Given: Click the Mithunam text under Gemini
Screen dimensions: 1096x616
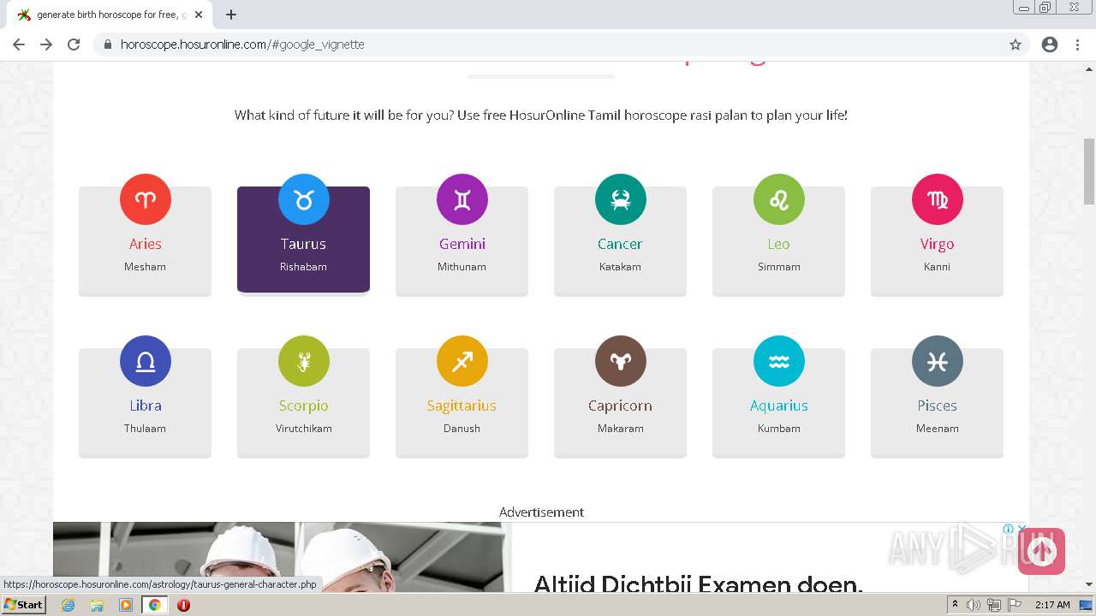Looking at the screenshot, I should (x=462, y=267).
